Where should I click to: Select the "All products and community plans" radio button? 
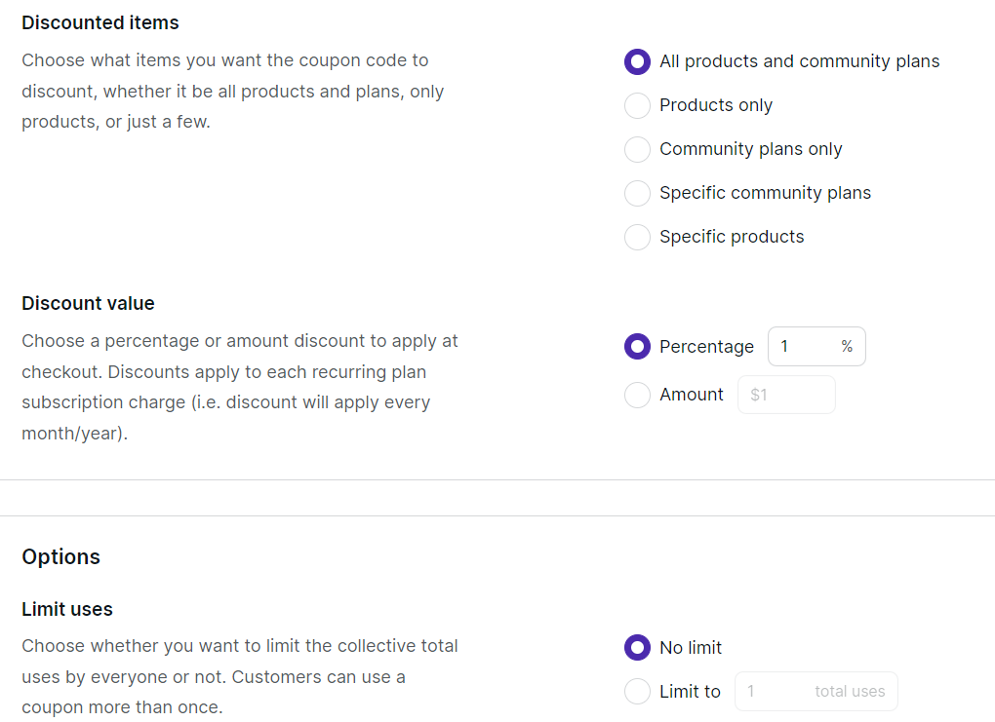point(637,61)
